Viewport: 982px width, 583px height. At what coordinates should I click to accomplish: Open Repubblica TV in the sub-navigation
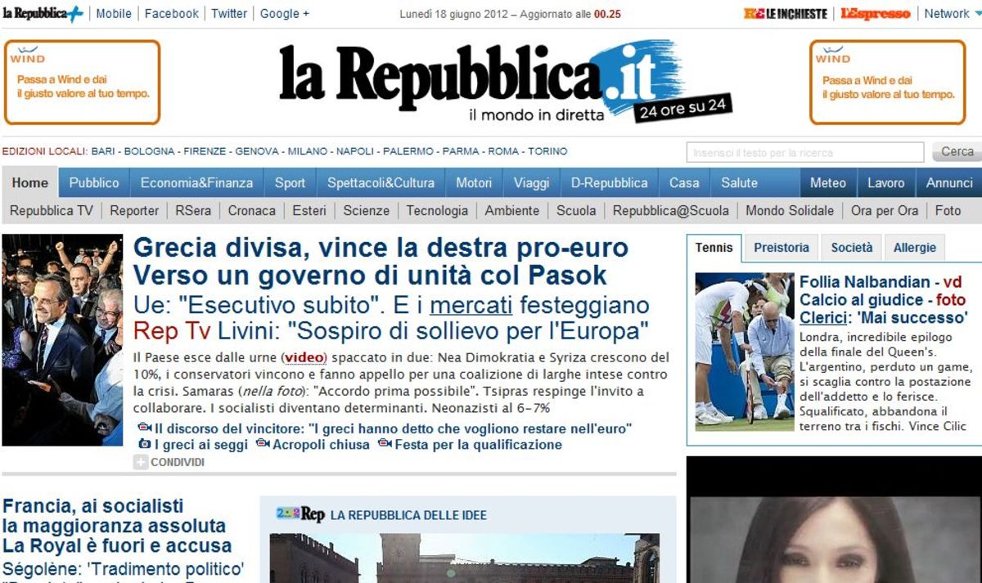click(x=52, y=210)
